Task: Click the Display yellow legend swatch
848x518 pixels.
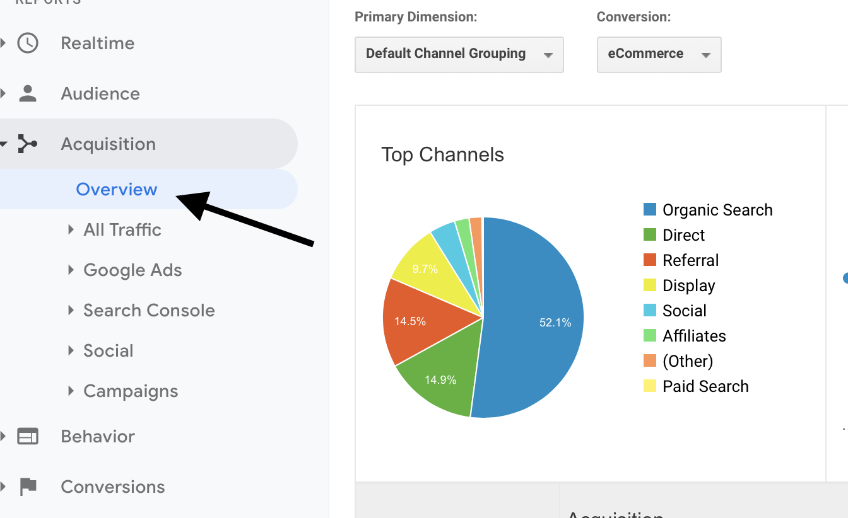Action: pos(650,285)
